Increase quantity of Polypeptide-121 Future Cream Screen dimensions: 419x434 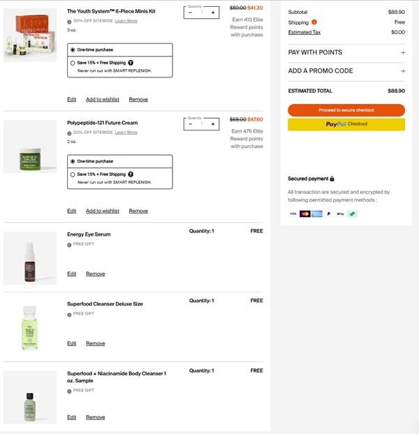coord(213,124)
